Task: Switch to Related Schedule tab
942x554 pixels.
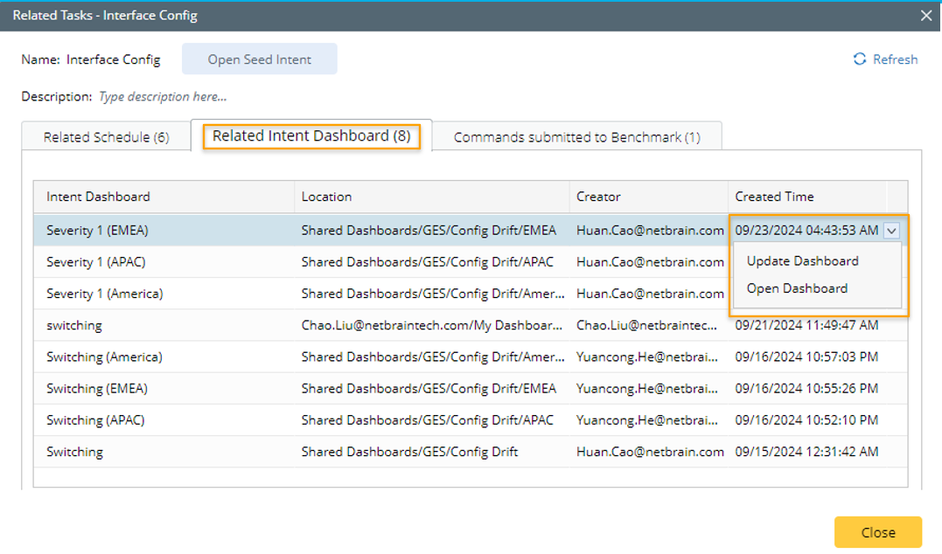Action: [106, 137]
